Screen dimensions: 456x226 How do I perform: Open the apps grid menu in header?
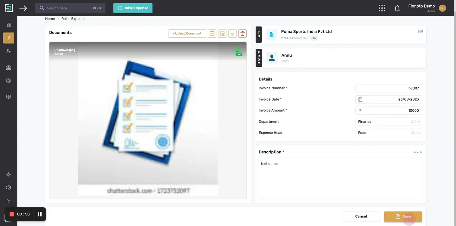[x=382, y=8]
